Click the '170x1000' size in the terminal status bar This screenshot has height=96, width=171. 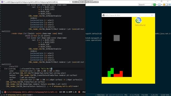[x=144, y=95]
